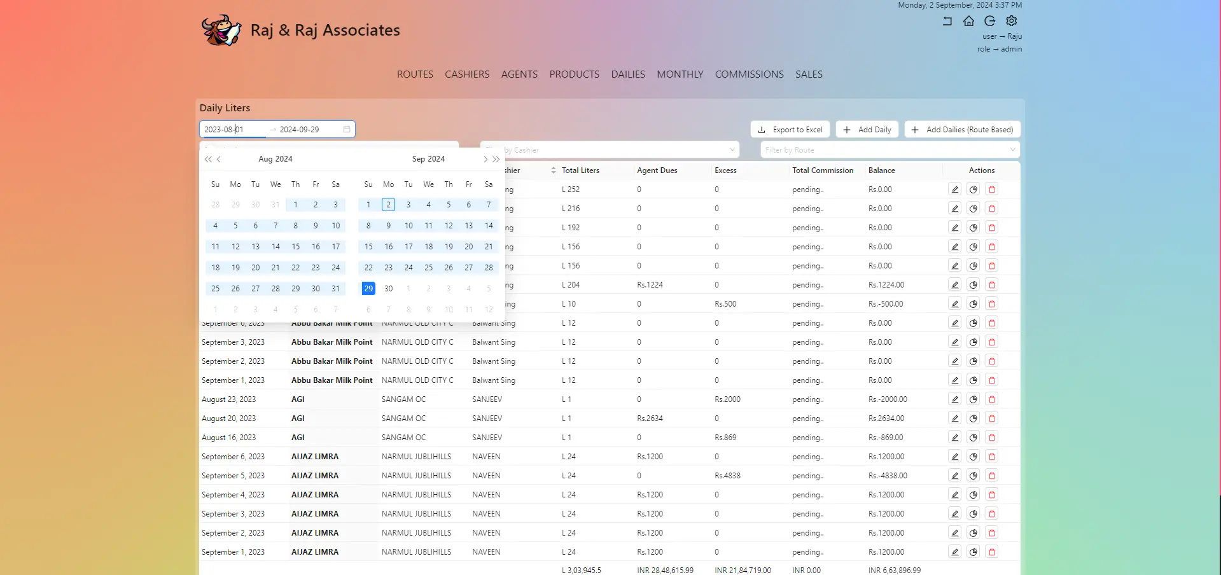The width and height of the screenshot is (1221, 575).
Task: Select August 15 in the Aug 2024 calendar
Action: tap(296, 247)
